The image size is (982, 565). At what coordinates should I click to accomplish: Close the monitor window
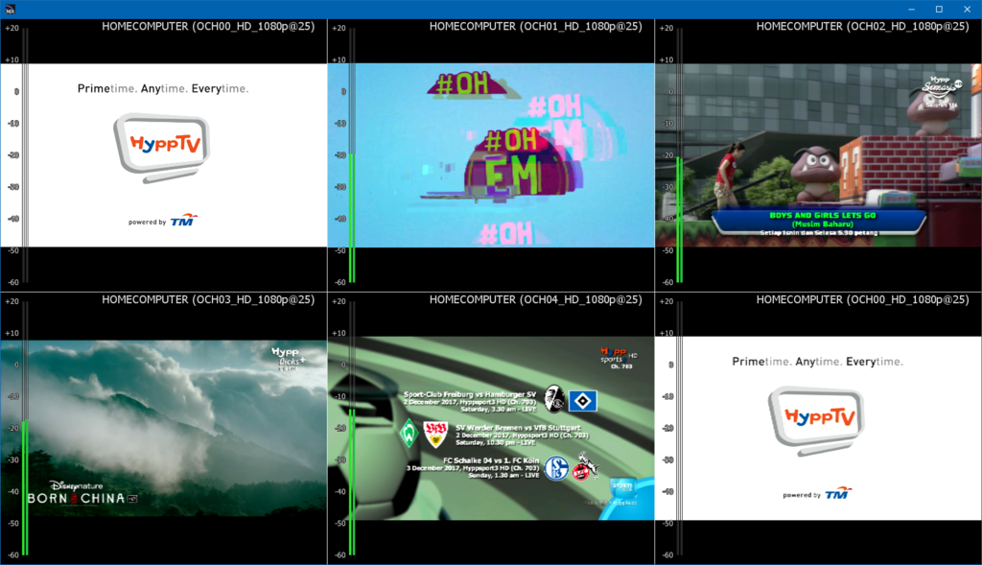coord(967,10)
